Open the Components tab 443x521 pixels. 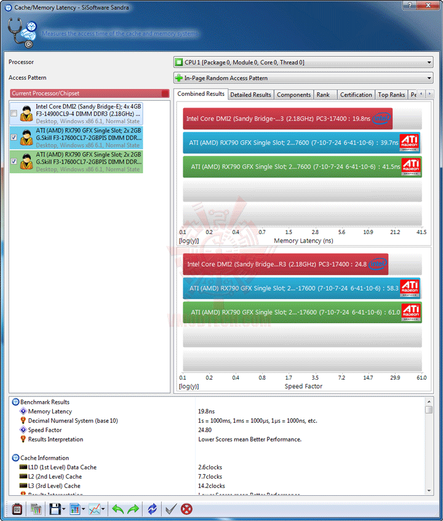pos(293,95)
